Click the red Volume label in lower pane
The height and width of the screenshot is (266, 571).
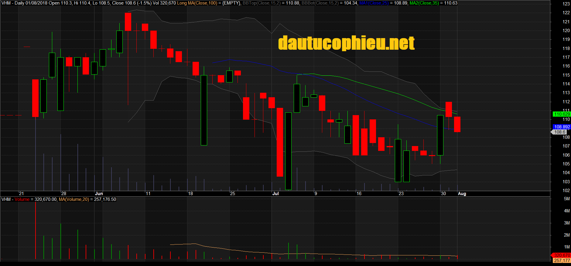point(22,199)
